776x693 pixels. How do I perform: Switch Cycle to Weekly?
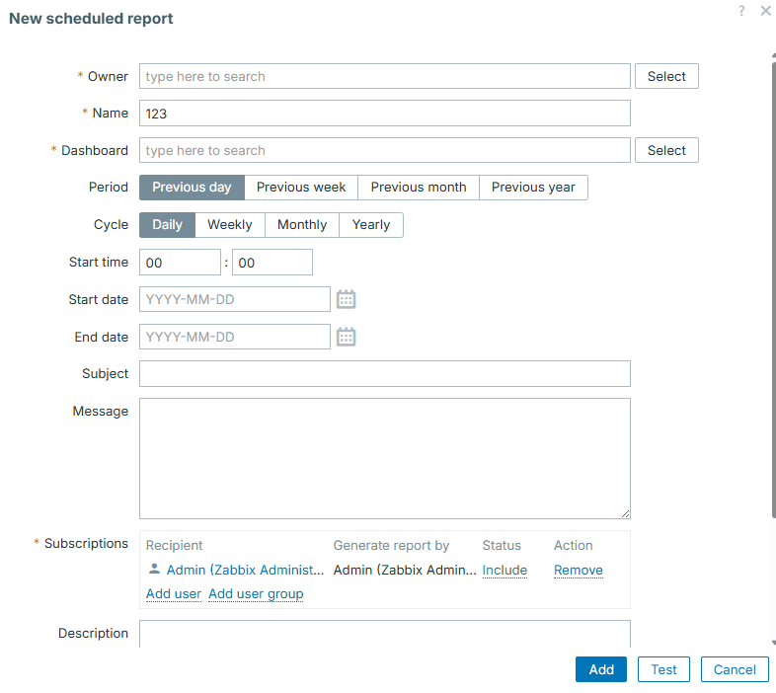(x=230, y=225)
